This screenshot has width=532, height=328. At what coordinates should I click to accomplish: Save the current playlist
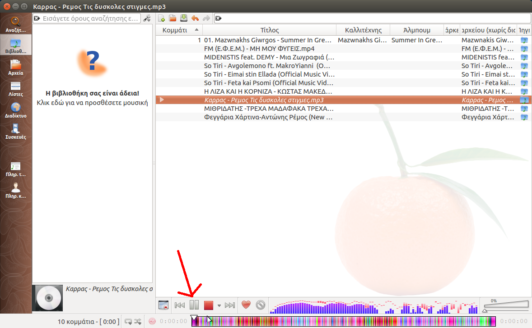tap(184, 18)
